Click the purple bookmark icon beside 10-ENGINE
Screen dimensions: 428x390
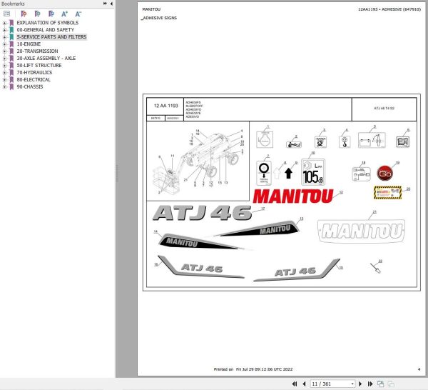point(11,44)
